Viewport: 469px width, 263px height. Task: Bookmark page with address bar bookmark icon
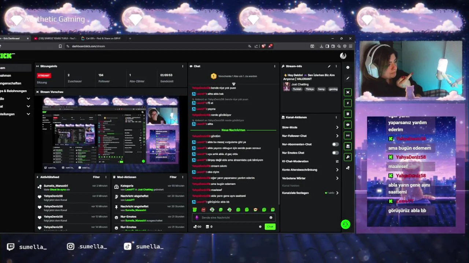coord(60,46)
